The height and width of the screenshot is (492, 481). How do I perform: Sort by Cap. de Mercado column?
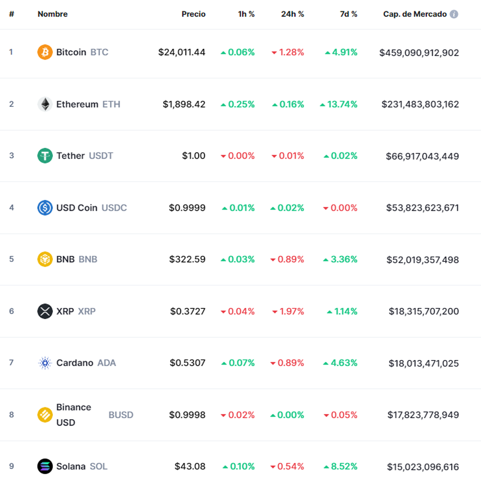point(415,14)
